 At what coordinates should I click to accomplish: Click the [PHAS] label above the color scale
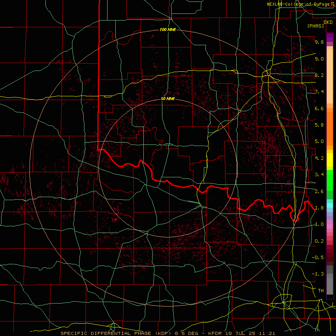tap(315, 26)
